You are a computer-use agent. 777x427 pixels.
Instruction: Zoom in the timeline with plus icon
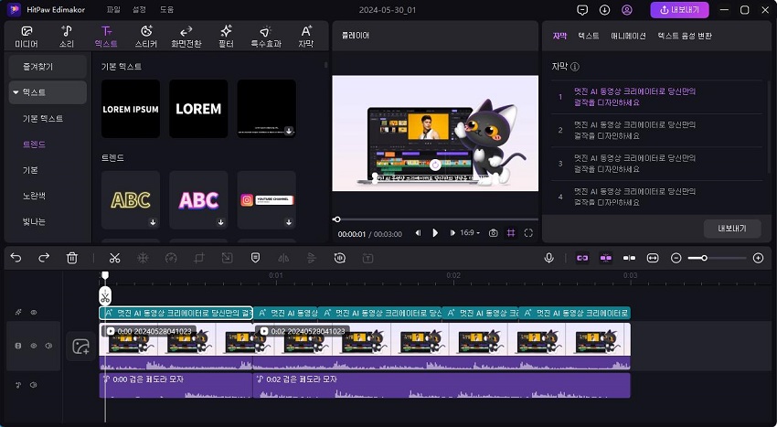[758, 258]
